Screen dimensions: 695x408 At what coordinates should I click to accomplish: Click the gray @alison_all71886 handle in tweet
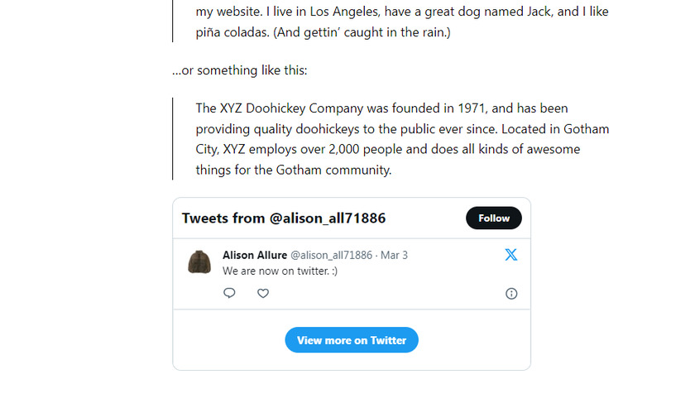[331, 256]
